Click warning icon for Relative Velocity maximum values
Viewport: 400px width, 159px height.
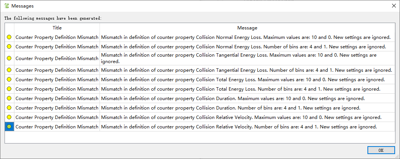click(9, 117)
